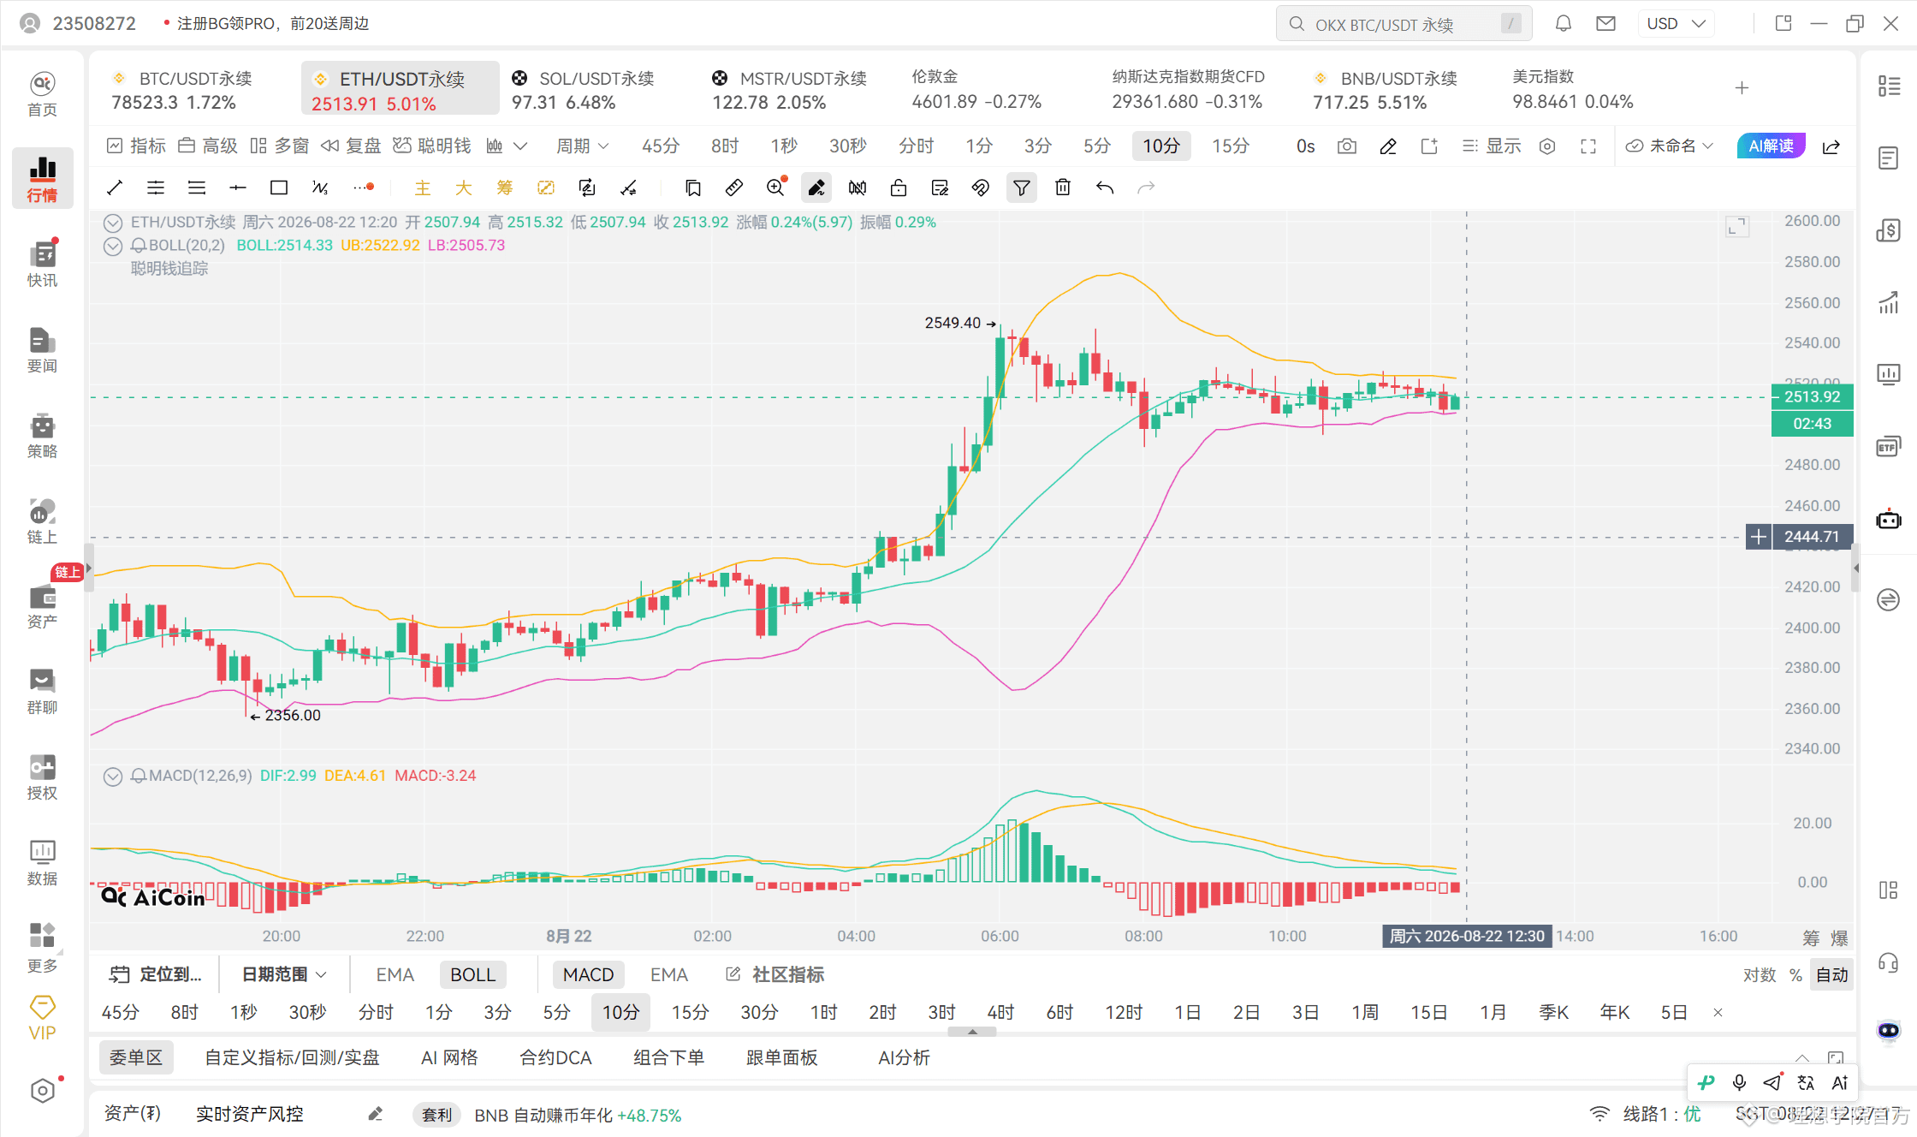1917x1137 pixels.
Task: Add a new symbol tab with plus
Action: point(1742,88)
